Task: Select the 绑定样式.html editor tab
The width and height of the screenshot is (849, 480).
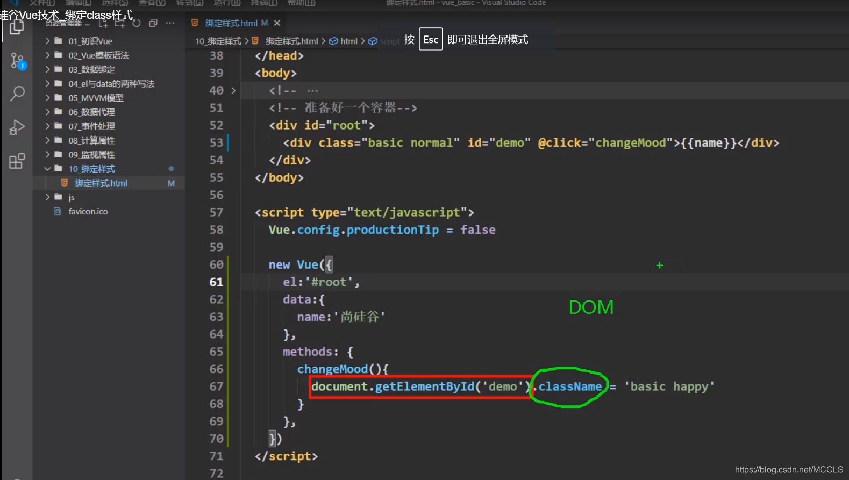Action: click(236, 23)
